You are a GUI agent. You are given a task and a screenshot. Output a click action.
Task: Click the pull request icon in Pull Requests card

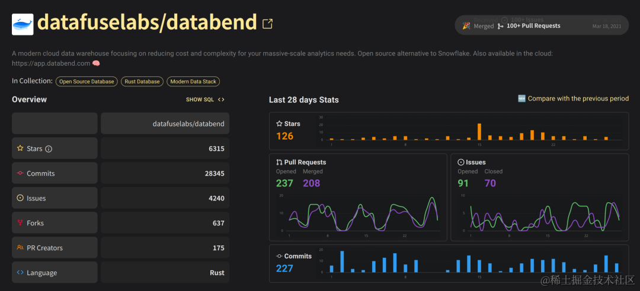click(x=279, y=162)
